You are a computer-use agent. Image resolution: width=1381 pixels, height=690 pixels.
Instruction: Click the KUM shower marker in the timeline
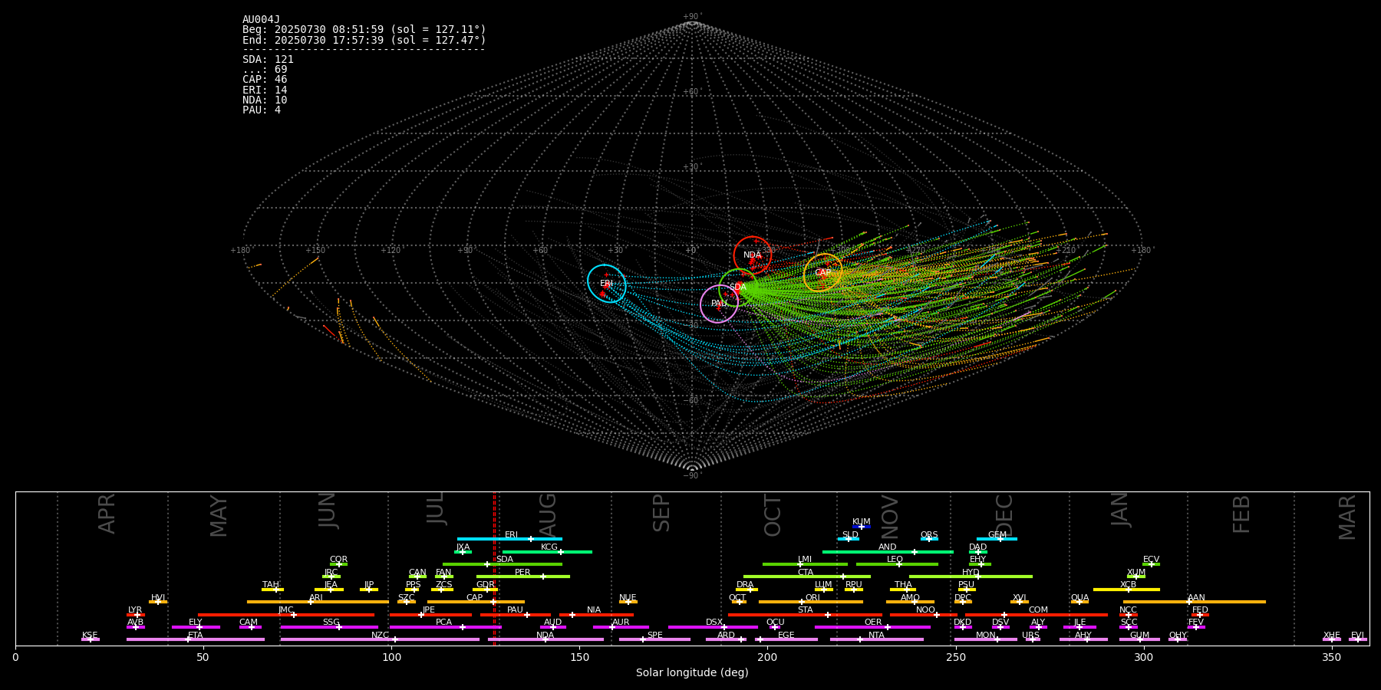862,527
